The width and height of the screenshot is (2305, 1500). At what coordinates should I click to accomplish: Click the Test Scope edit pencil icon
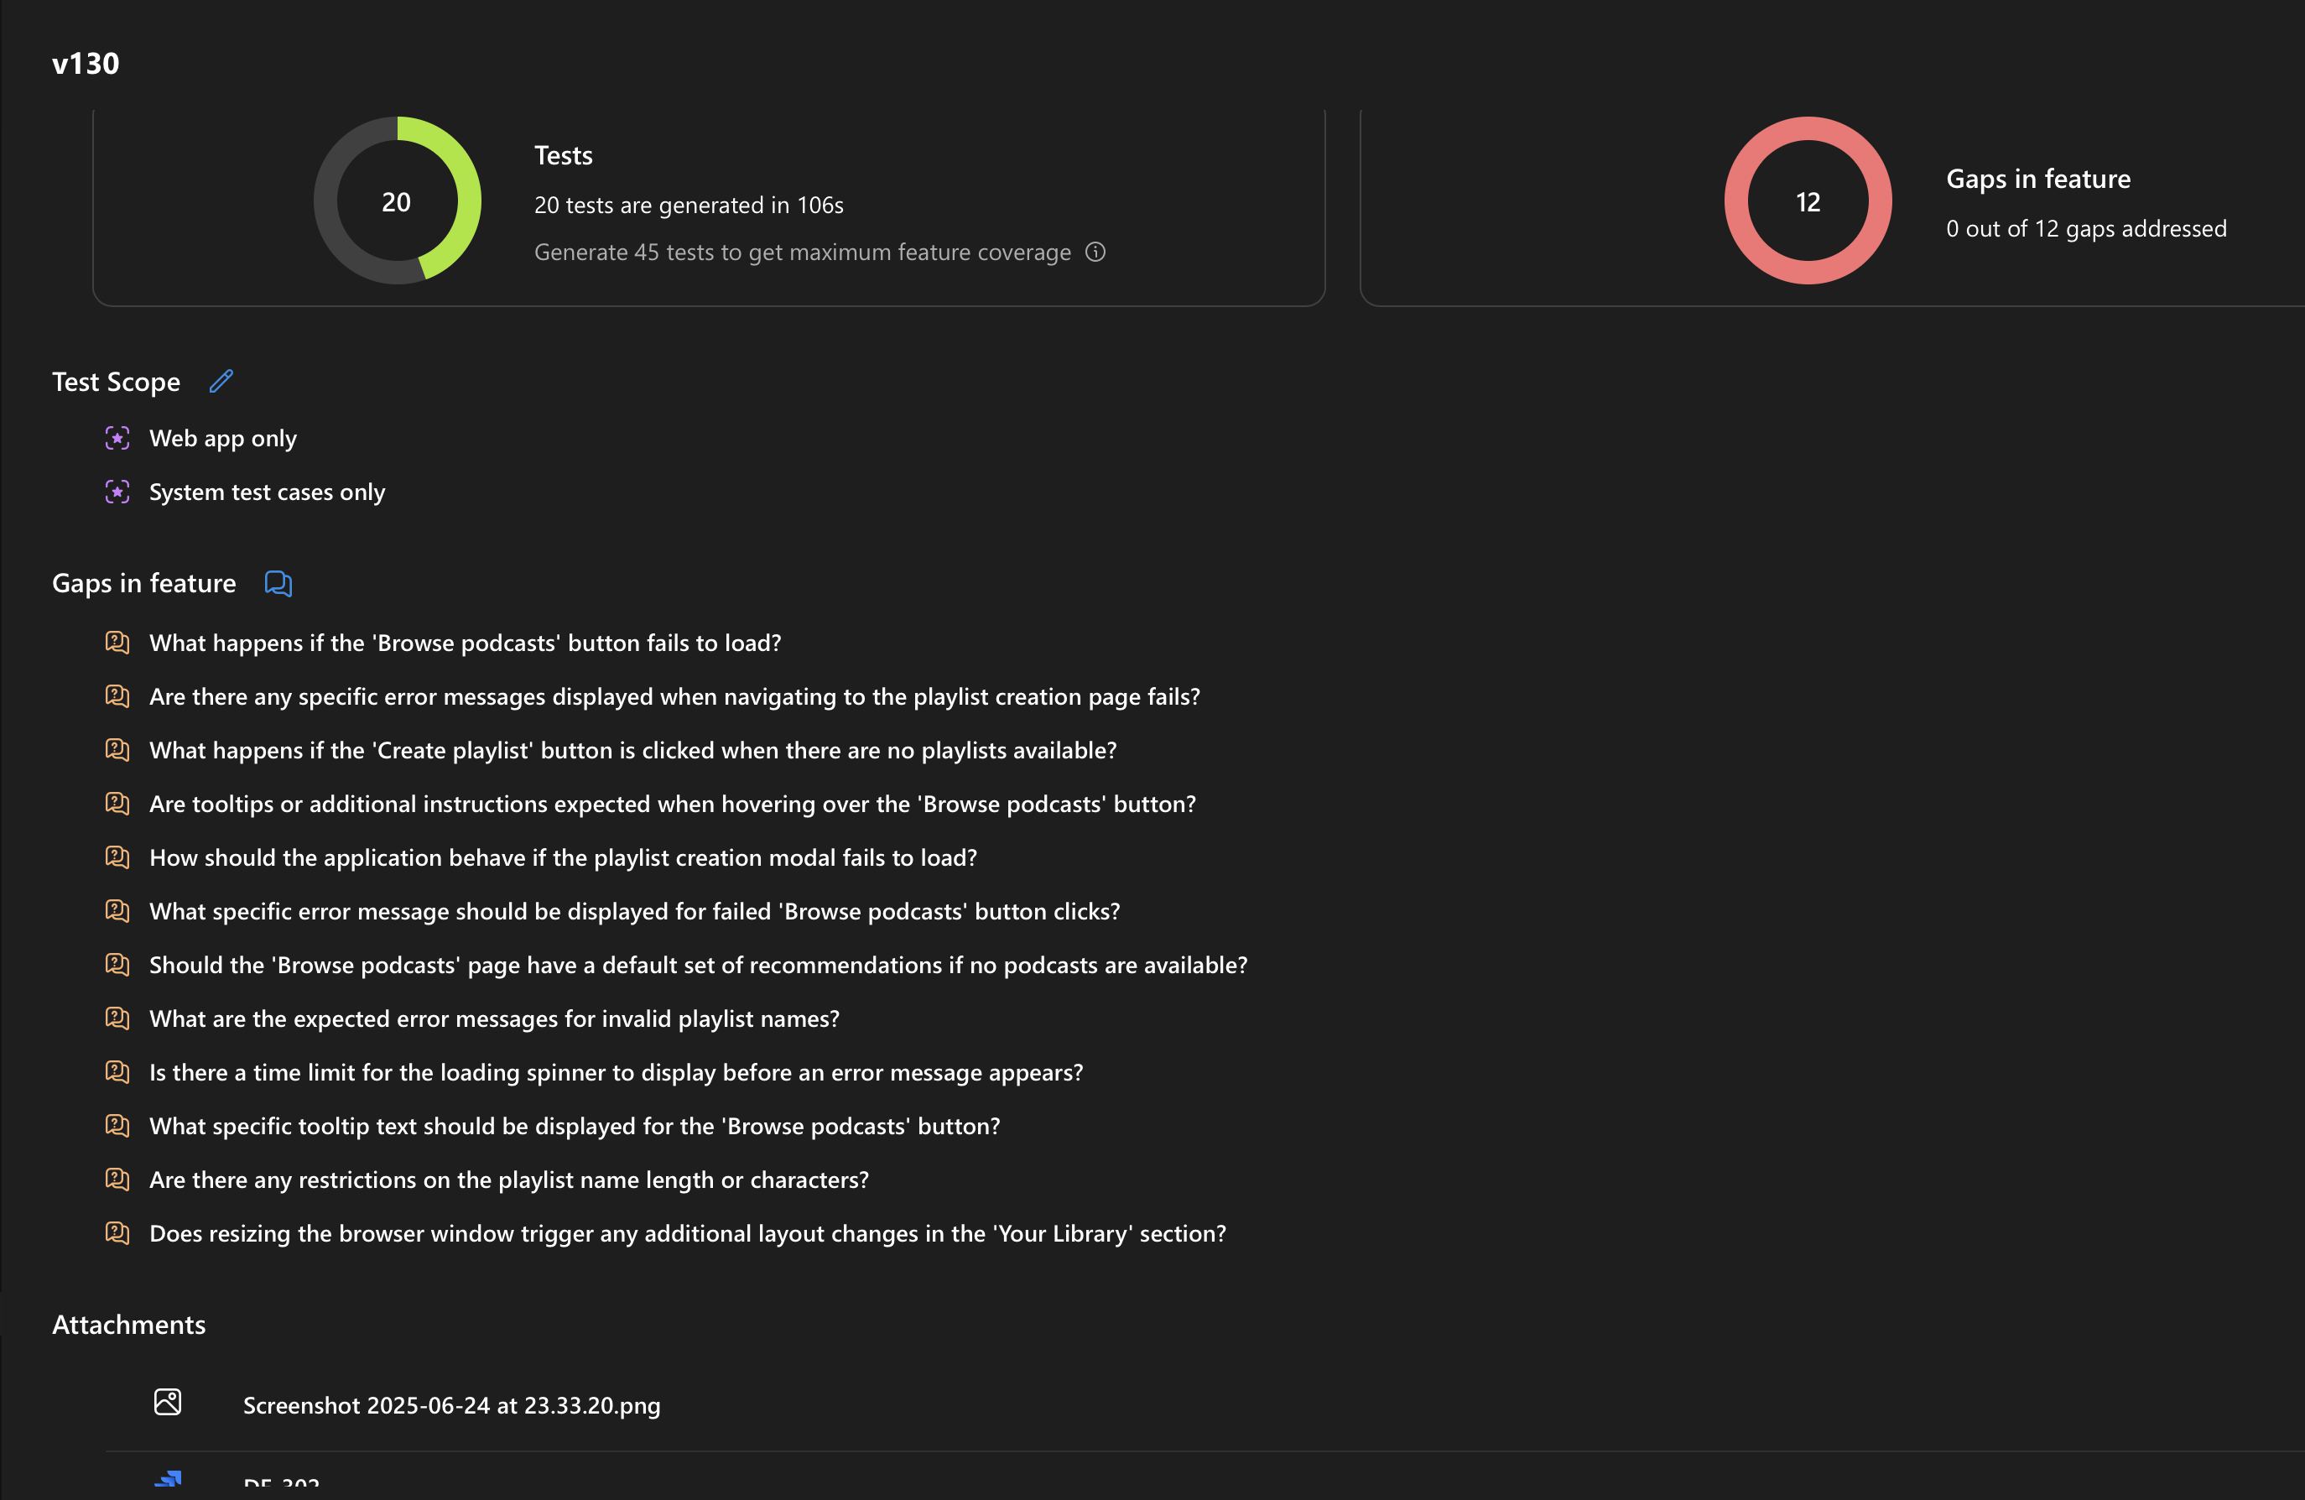point(221,382)
